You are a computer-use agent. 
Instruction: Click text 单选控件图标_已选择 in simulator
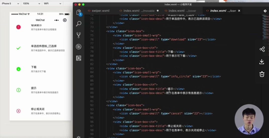tap(44, 46)
